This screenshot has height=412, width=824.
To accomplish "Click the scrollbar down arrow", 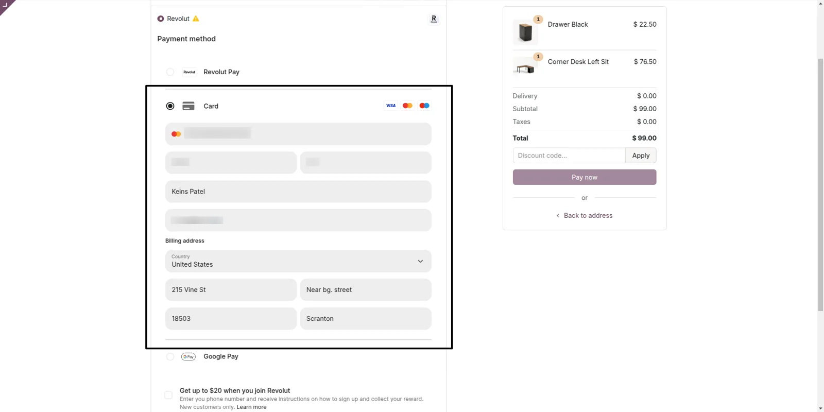I will (820, 408).
